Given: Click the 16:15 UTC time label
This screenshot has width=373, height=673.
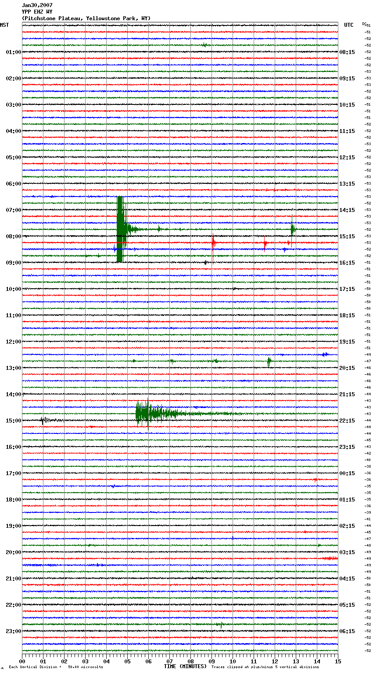Looking at the screenshot, I should point(347,263).
